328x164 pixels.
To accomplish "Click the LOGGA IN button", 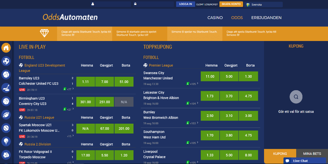I will (186, 4).
